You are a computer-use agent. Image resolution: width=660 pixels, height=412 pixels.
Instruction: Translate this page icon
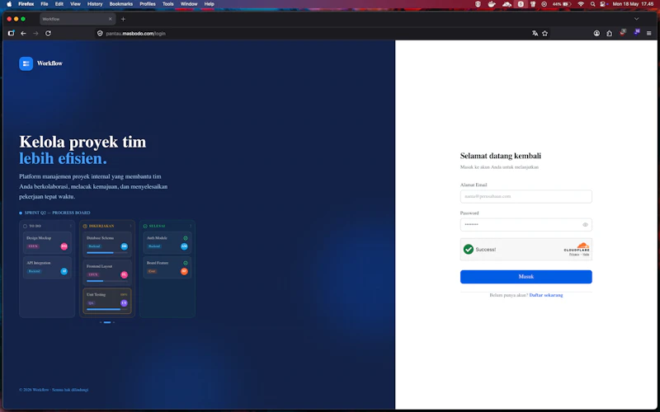click(535, 33)
